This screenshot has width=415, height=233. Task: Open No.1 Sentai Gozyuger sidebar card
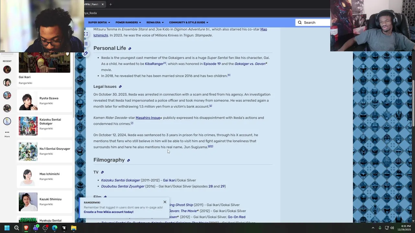pos(44,151)
